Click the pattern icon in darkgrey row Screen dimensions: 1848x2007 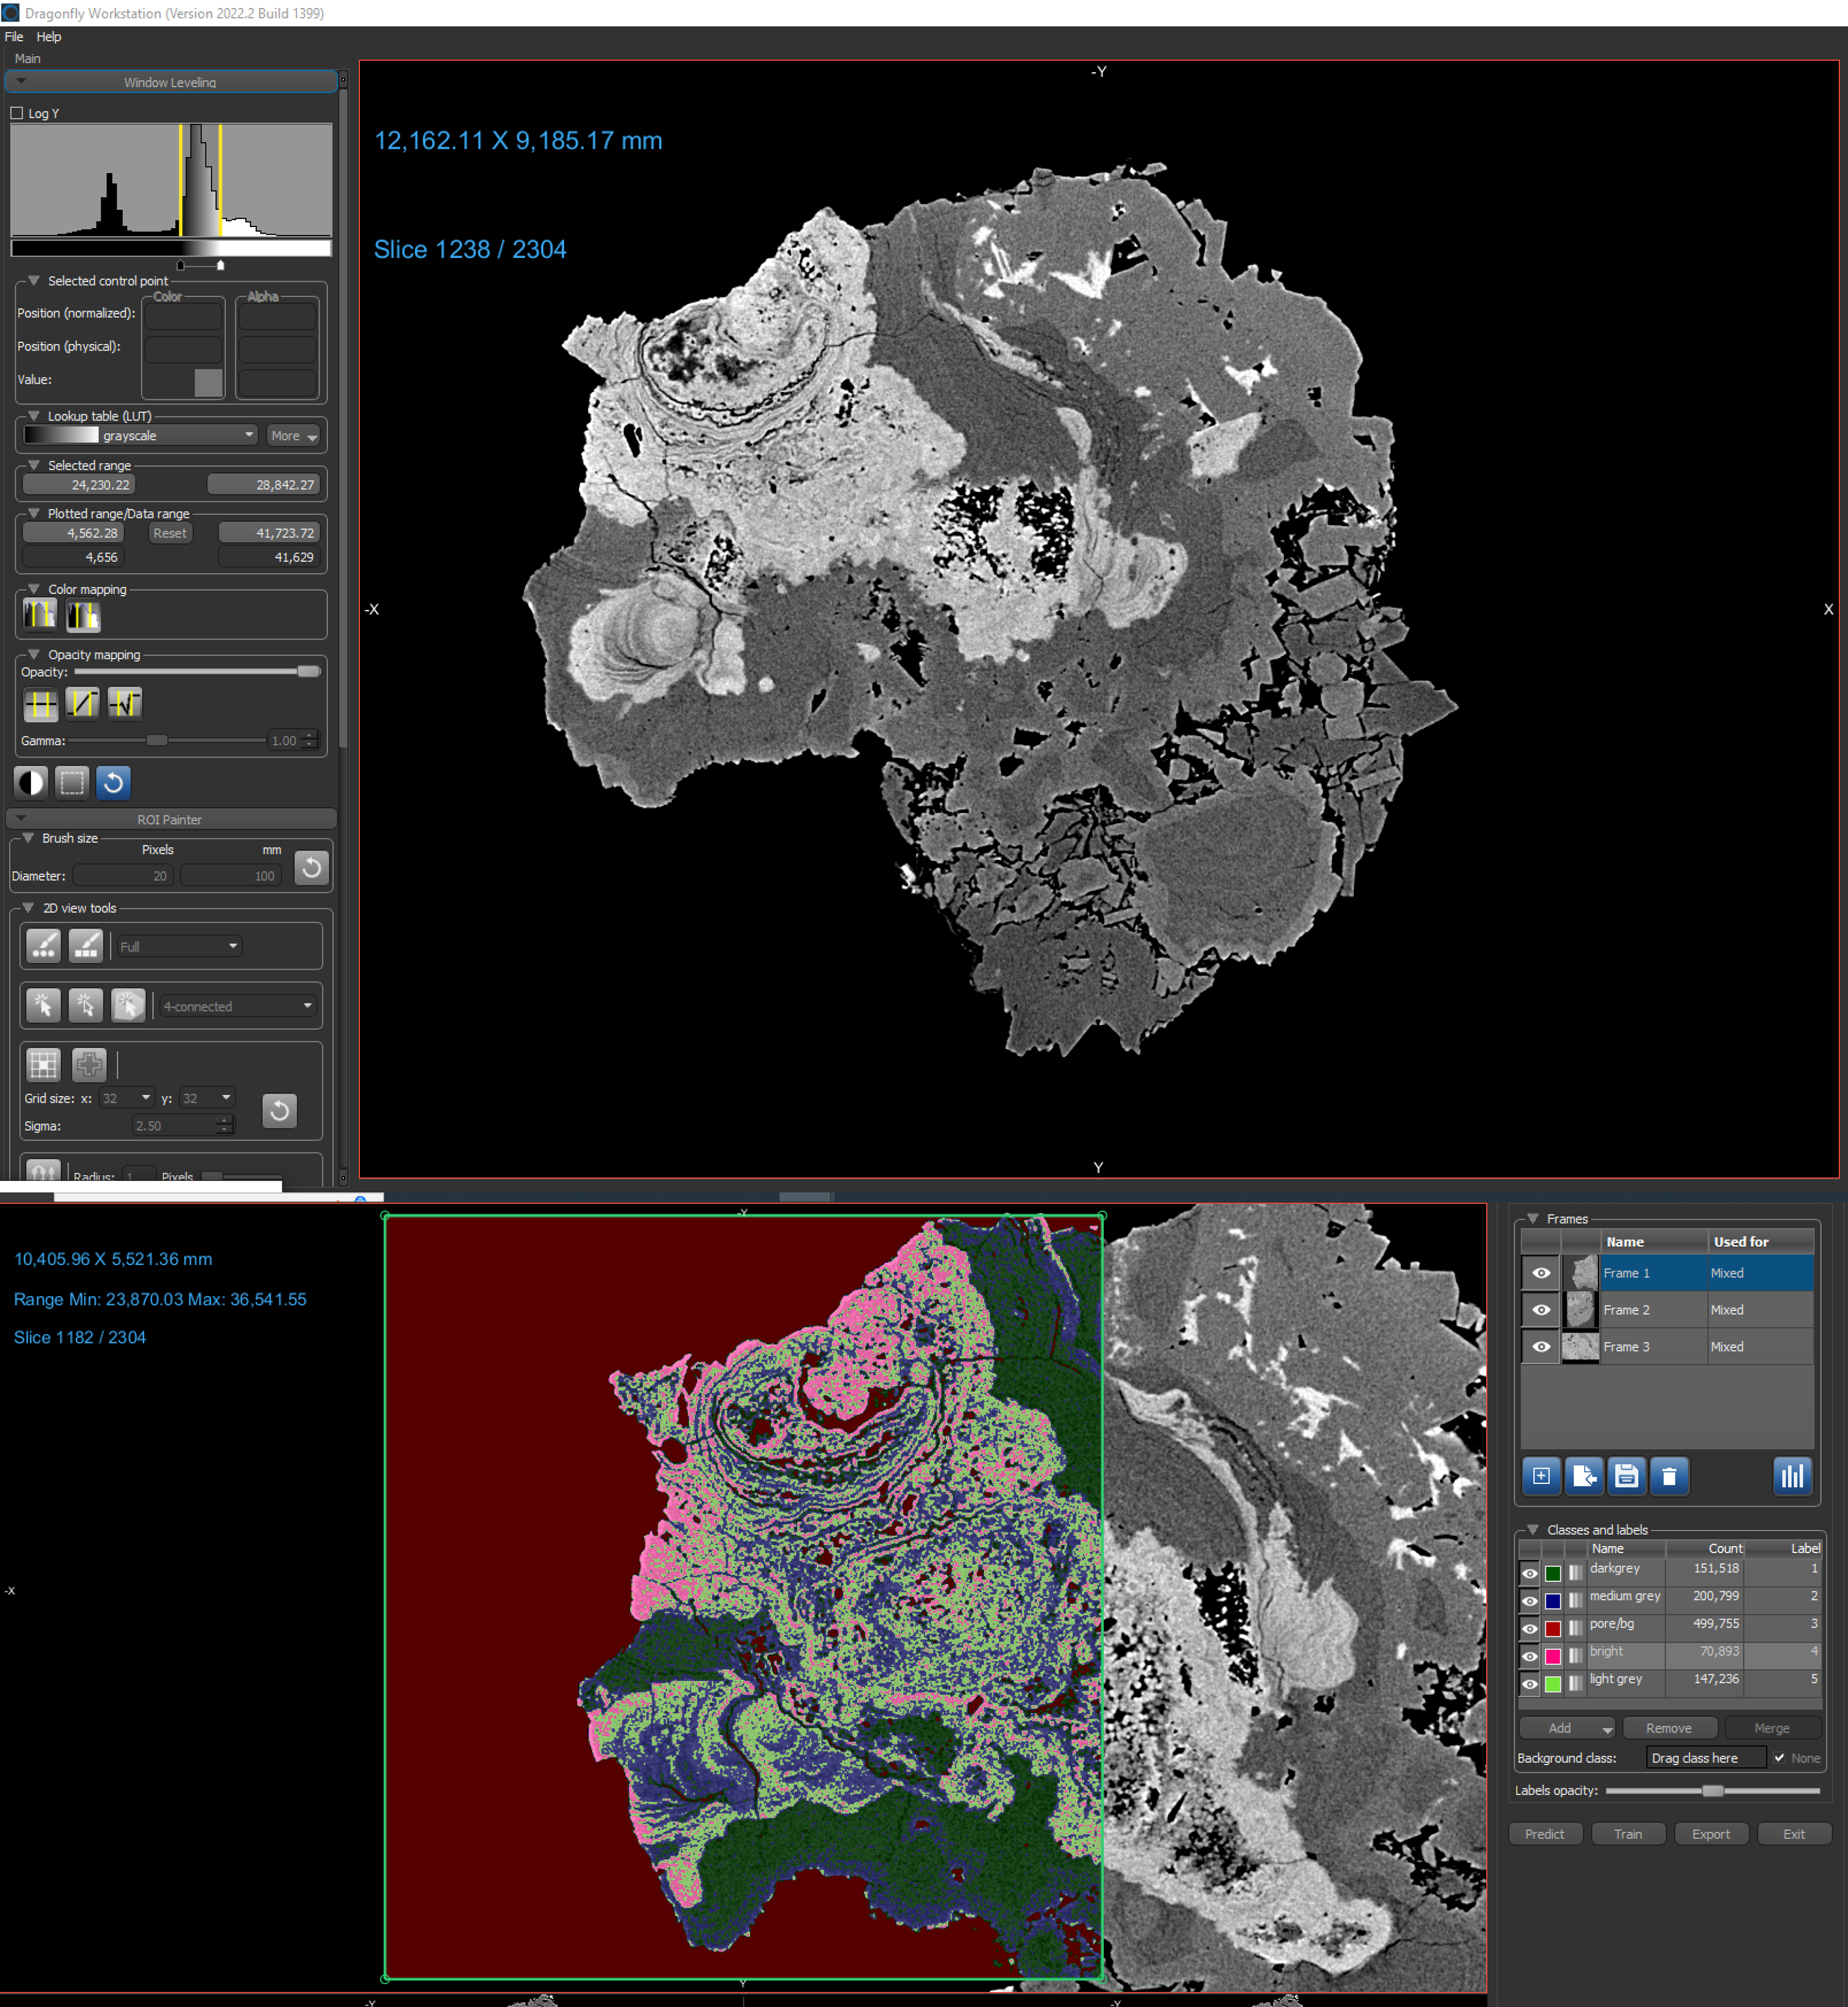pyautogui.click(x=1576, y=1573)
